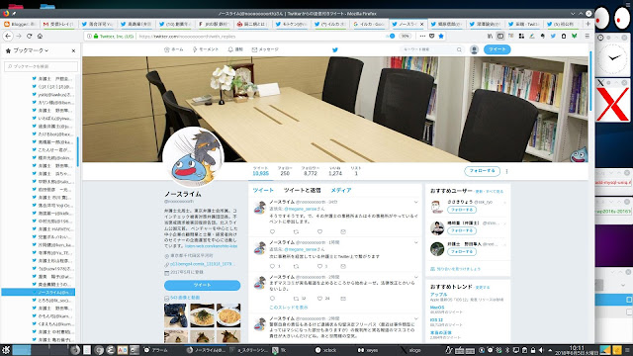The height and width of the screenshot is (356, 633).
Task: Expand options chevron on second tweet
Action: click(x=415, y=242)
